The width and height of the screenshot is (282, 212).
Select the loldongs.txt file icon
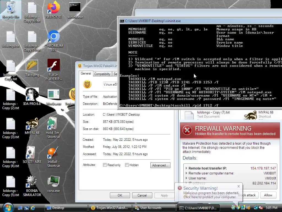tap(11, 39)
